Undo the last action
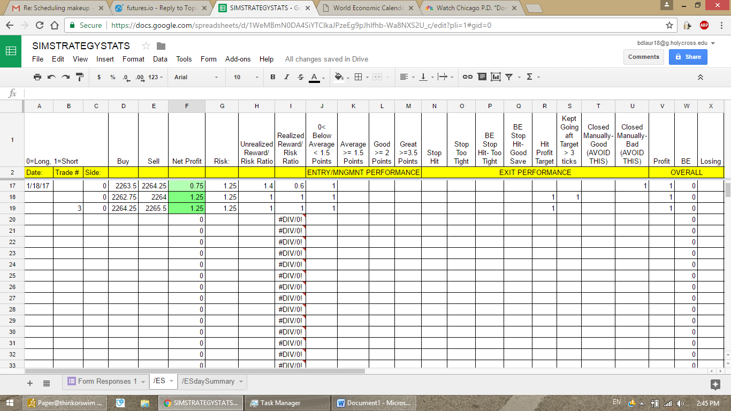The width and height of the screenshot is (731, 411). pos(51,77)
